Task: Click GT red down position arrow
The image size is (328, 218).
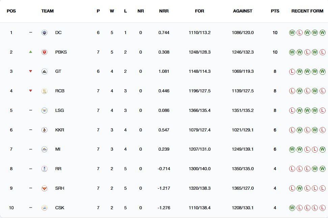Action: pyautogui.click(x=30, y=71)
